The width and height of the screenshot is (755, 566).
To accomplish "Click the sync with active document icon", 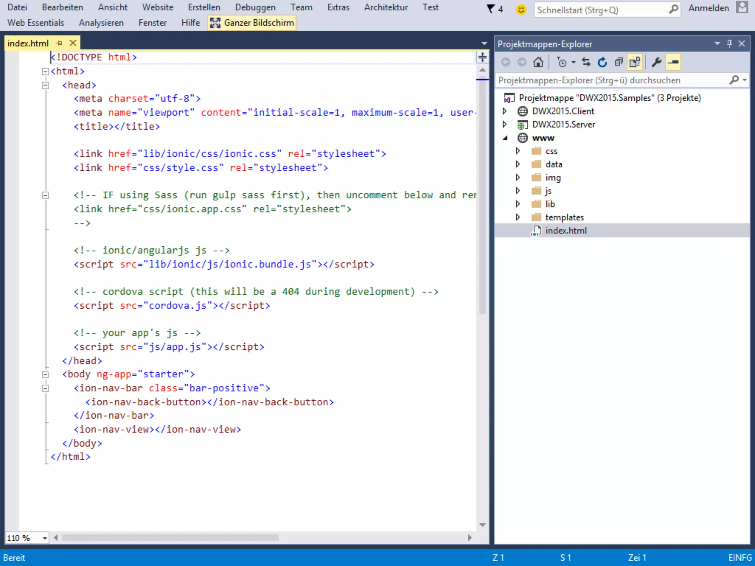I will (x=586, y=62).
